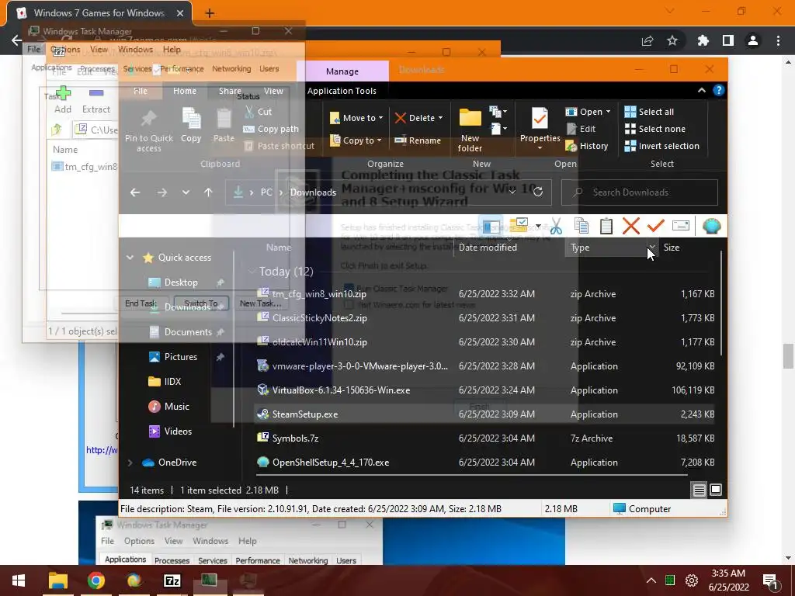Click Select none in the ribbon
The height and width of the screenshot is (596, 795).
pos(655,129)
